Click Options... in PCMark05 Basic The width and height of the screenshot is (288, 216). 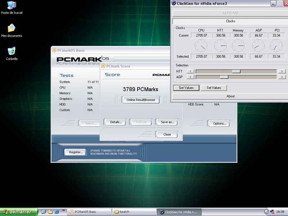[x=219, y=123]
